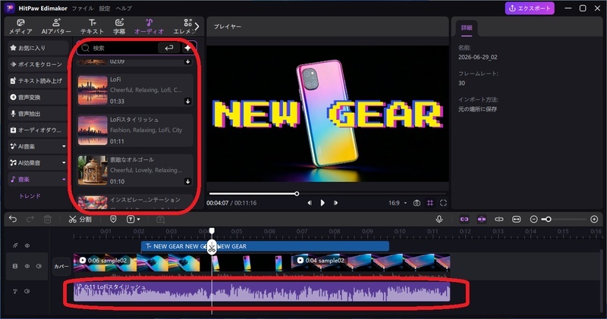The height and width of the screenshot is (319, 607).
Task: Click the 分割 split button
Action: [80, 219]
